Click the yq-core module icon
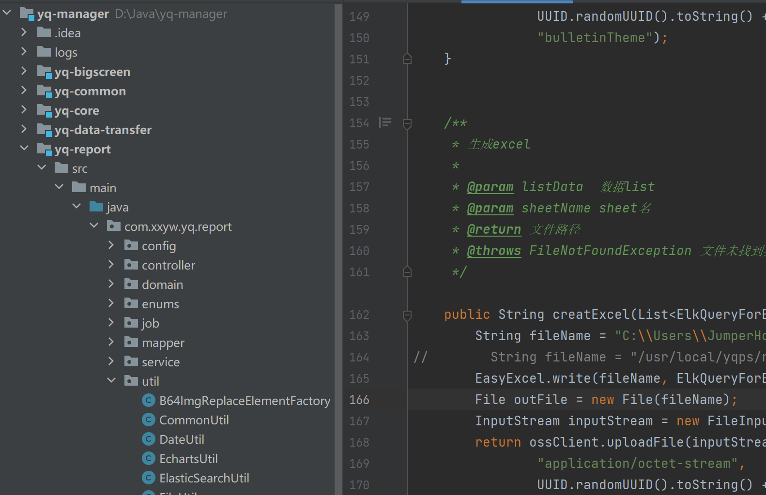 (x=45, y=111)
